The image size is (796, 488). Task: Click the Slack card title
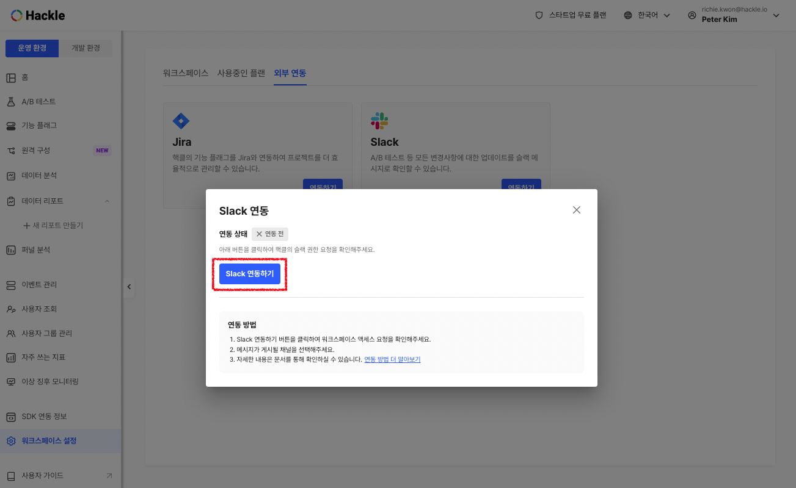[384, 142]
